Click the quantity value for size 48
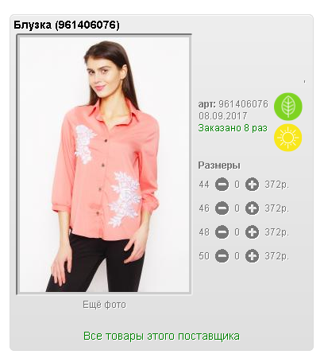 (x=237, y=232)
